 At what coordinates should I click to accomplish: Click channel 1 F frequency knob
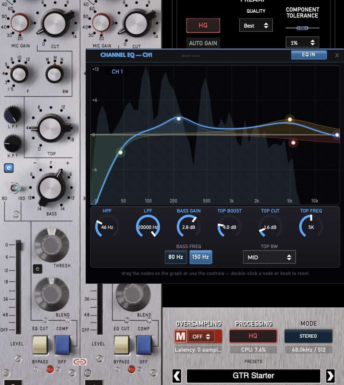pyautogui.click(x=19, y=74)
